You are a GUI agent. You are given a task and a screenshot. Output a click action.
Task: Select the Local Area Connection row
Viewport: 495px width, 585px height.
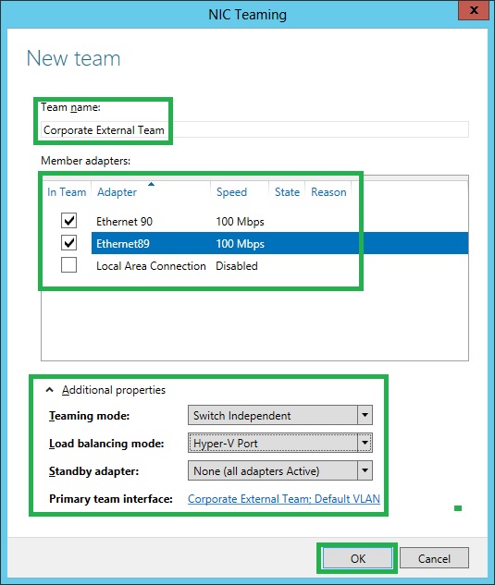pyautogui.click(x=254, y=265)
